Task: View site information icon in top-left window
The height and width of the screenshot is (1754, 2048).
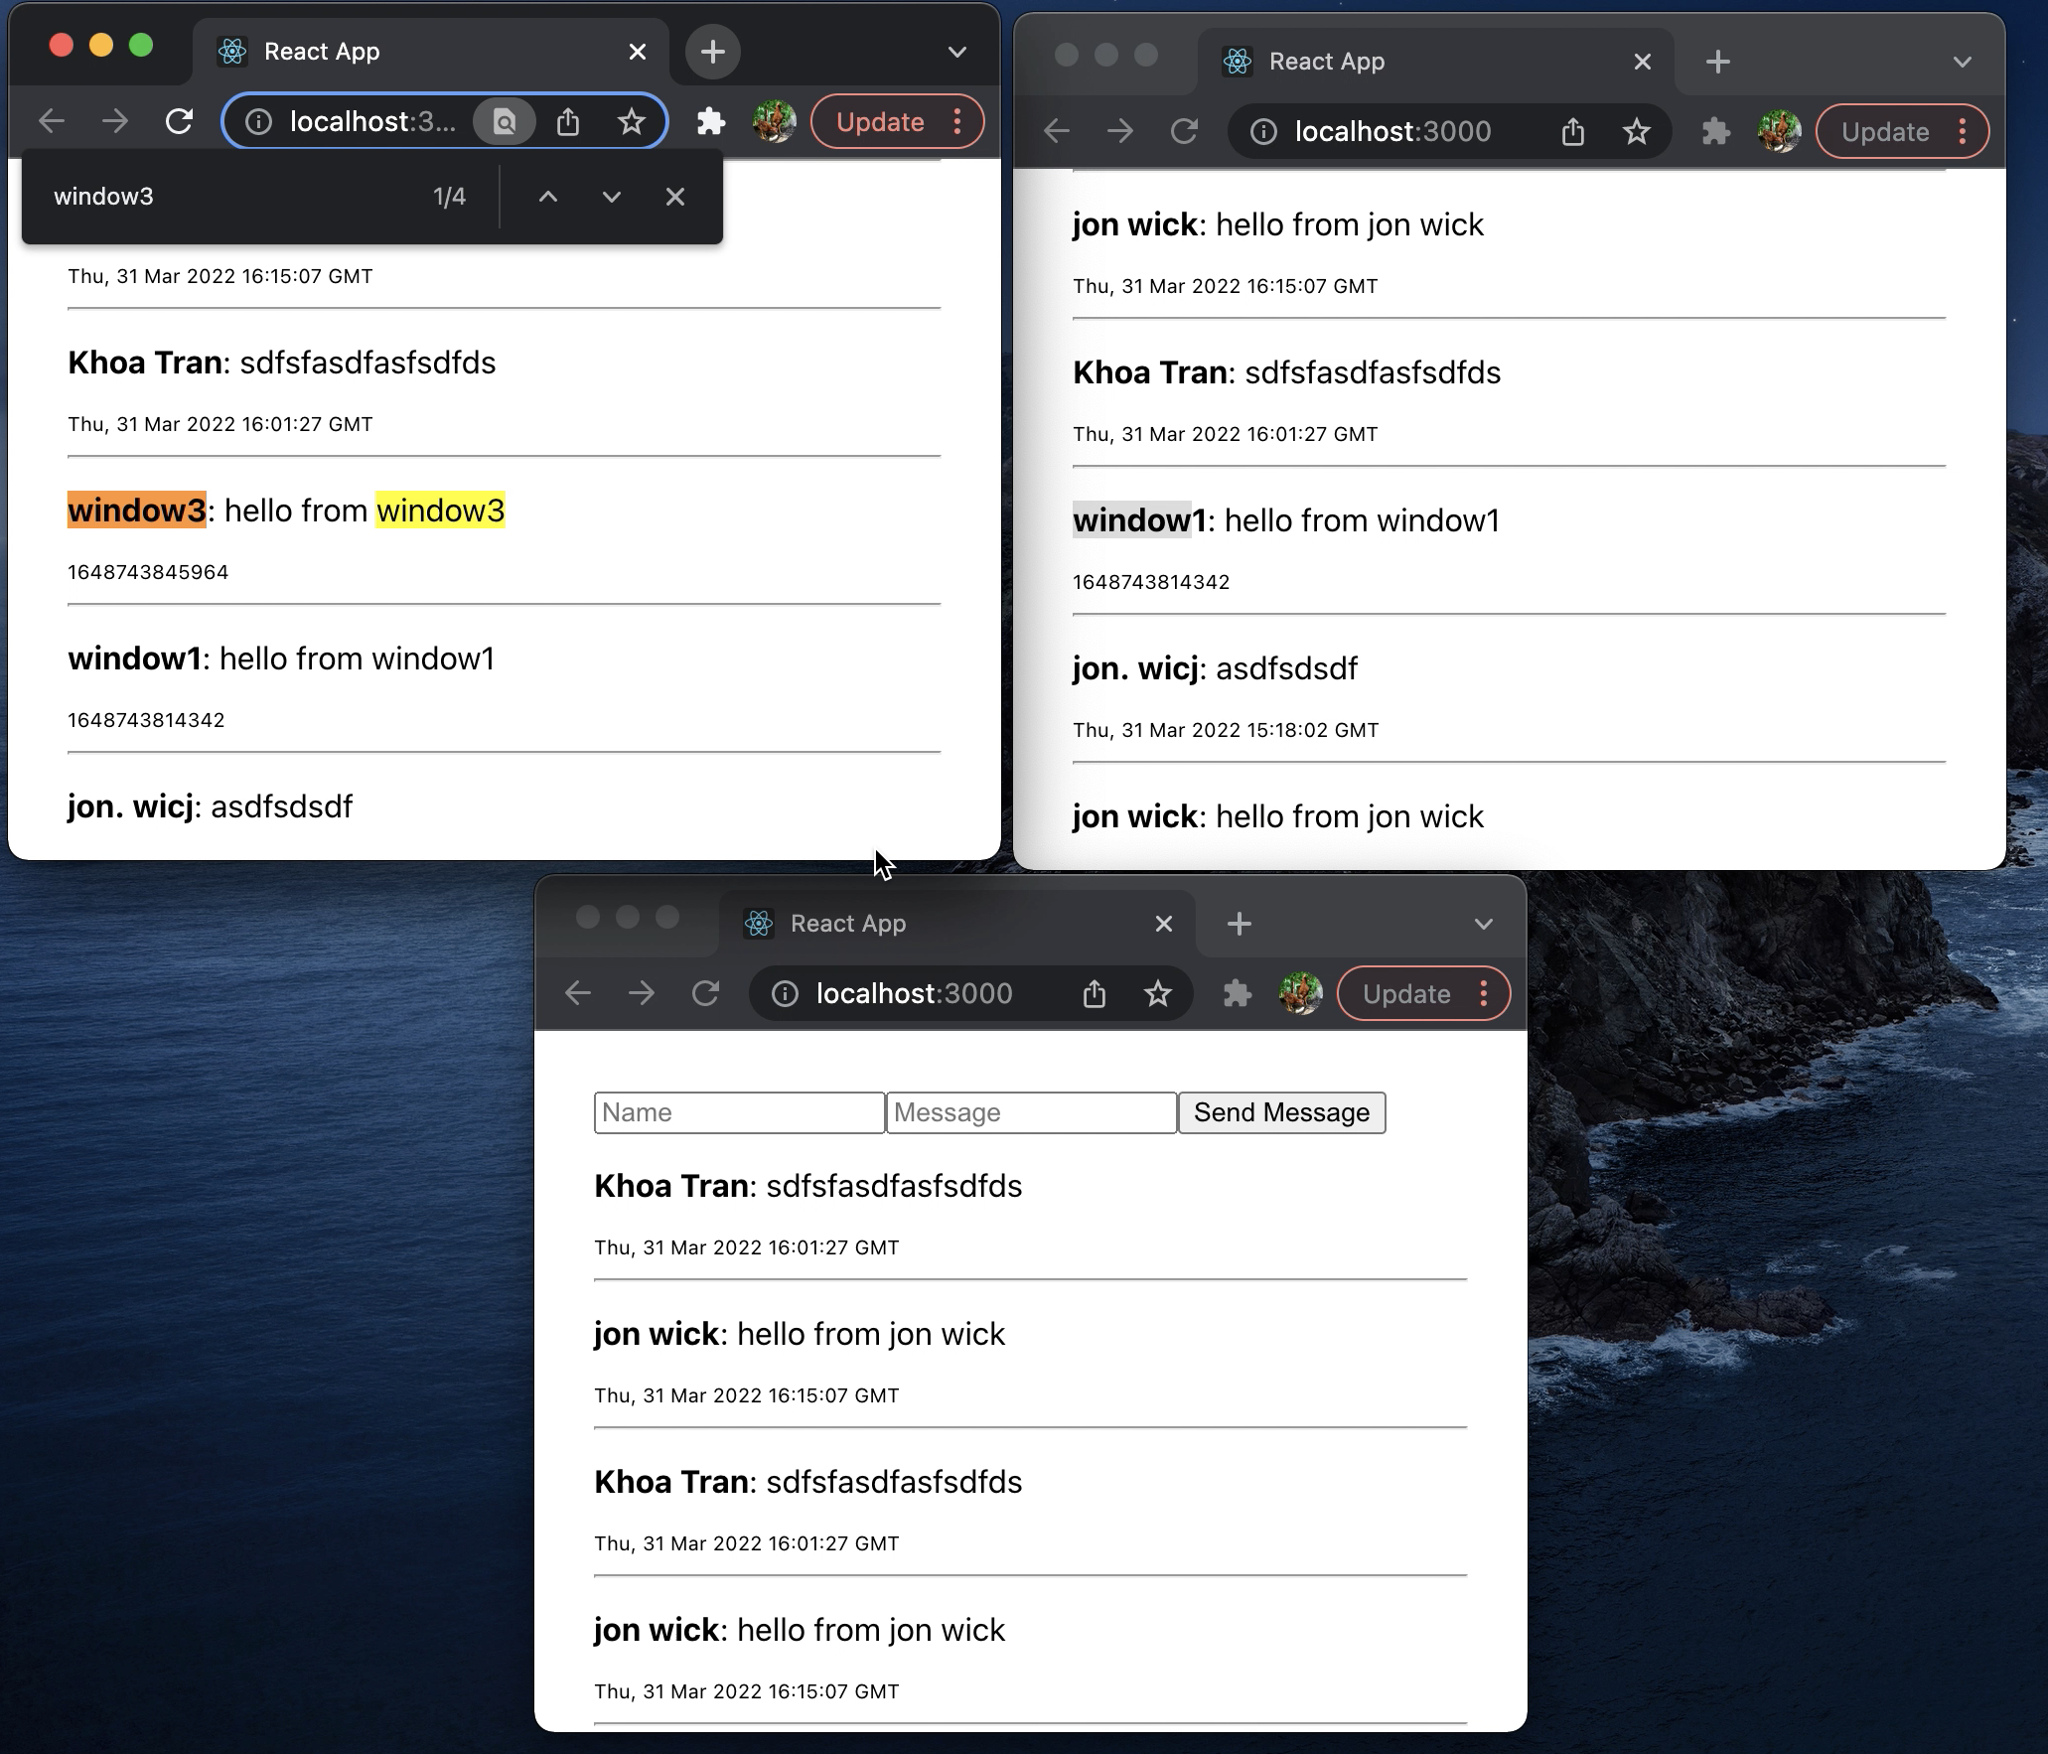Action: click(x=258, y=122)
